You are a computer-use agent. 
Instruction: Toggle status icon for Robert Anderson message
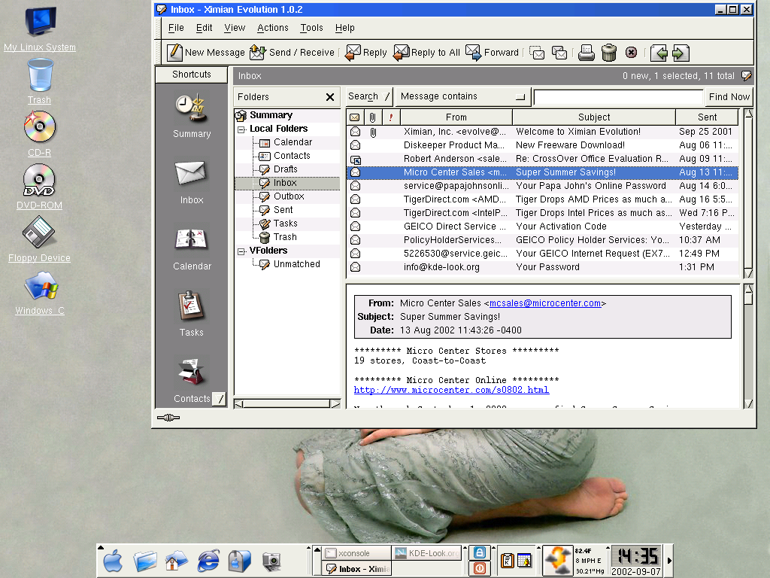click(355, 160)
